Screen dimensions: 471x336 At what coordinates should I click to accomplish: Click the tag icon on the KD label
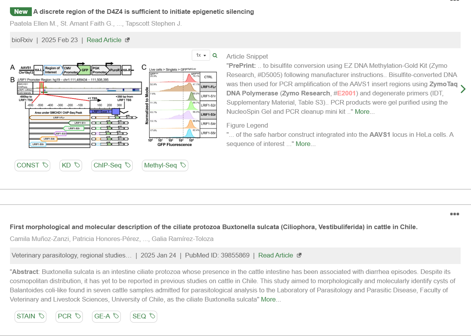[x=77, y=165]
